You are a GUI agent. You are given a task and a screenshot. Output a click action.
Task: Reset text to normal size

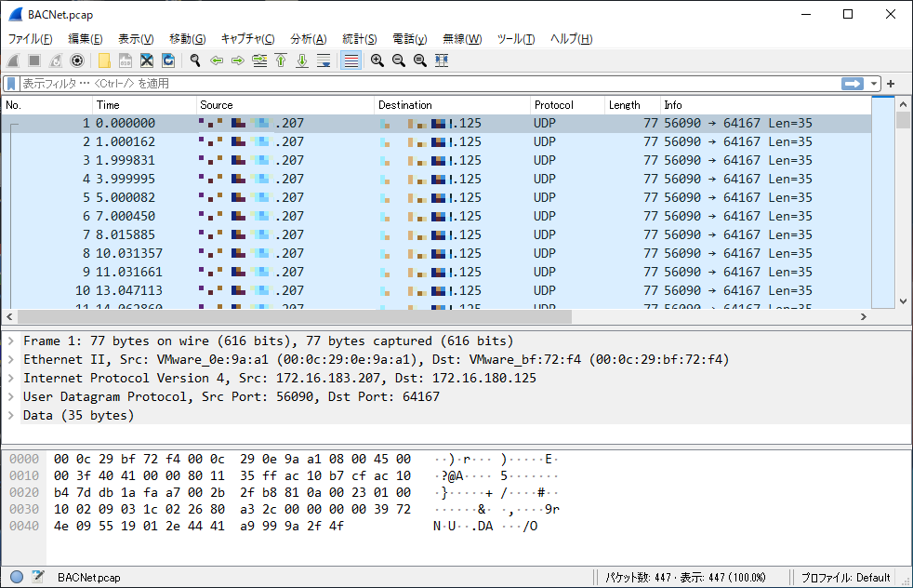(420, 60)
